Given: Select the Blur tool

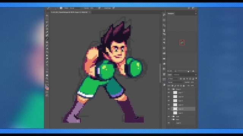Looking at the screenshot, I should pos(47,56).
